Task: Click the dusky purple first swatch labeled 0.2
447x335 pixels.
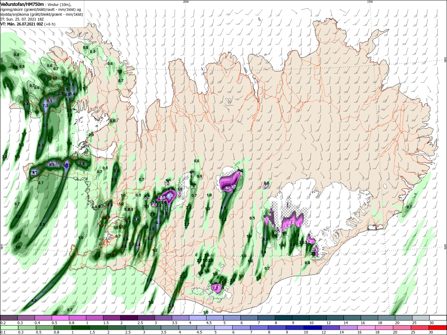Action: (9, 318)
